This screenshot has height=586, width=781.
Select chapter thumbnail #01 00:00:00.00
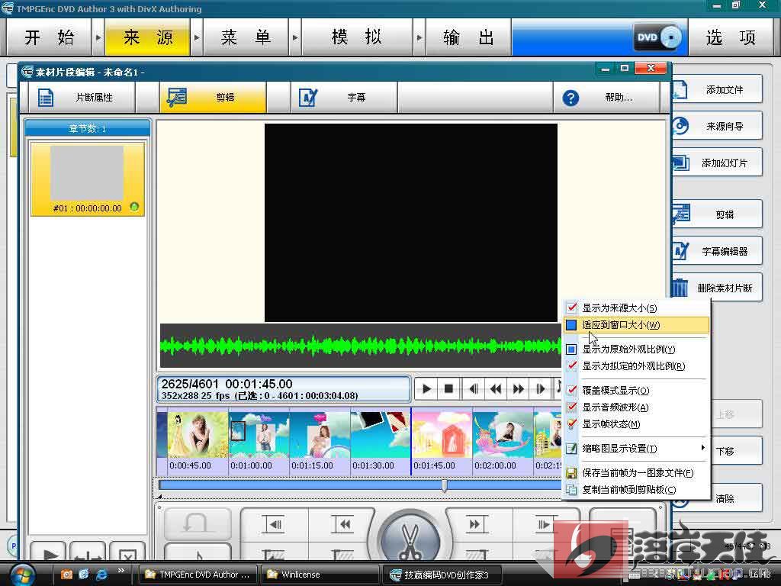88,179
